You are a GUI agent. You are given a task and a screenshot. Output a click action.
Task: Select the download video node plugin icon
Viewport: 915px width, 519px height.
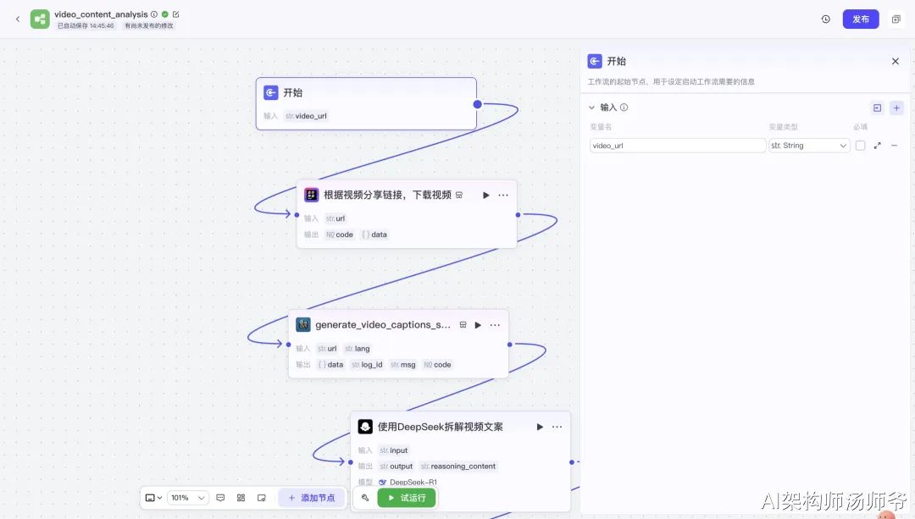point(311,195)
